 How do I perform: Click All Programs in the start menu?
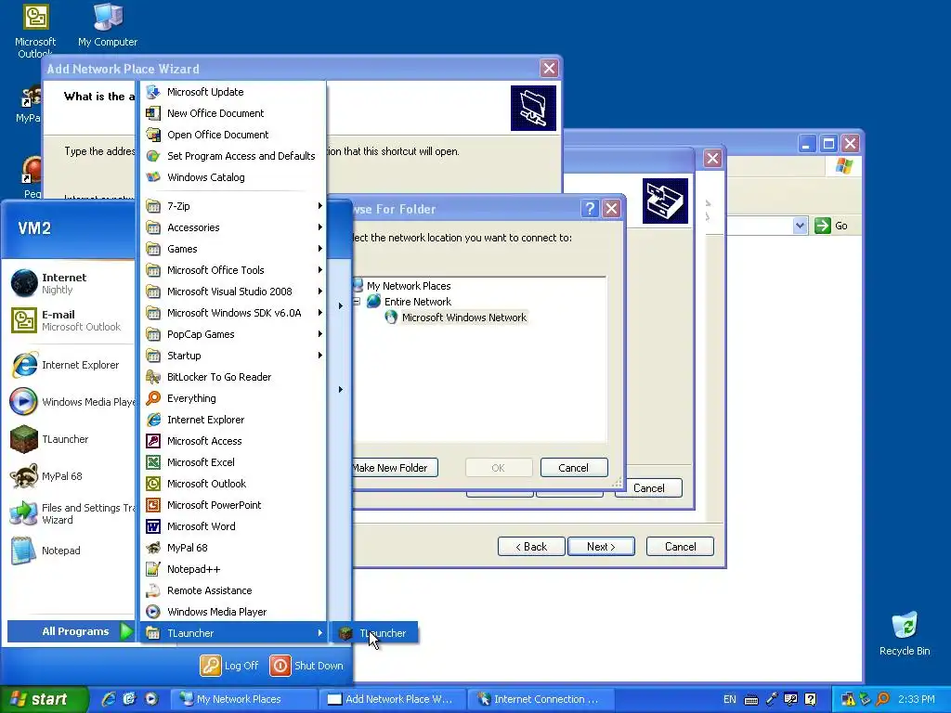coord(71,631)
